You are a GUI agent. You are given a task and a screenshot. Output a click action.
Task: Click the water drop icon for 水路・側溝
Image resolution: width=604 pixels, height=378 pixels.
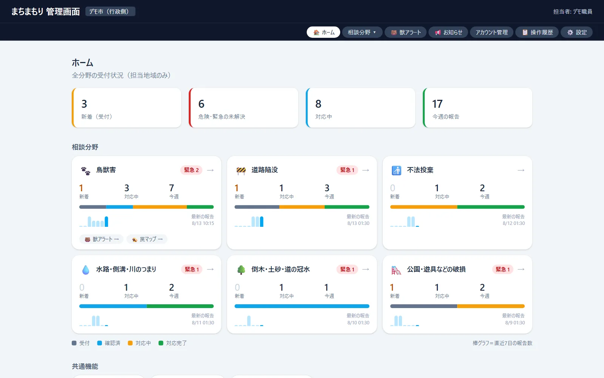click(x=86, y=270)
